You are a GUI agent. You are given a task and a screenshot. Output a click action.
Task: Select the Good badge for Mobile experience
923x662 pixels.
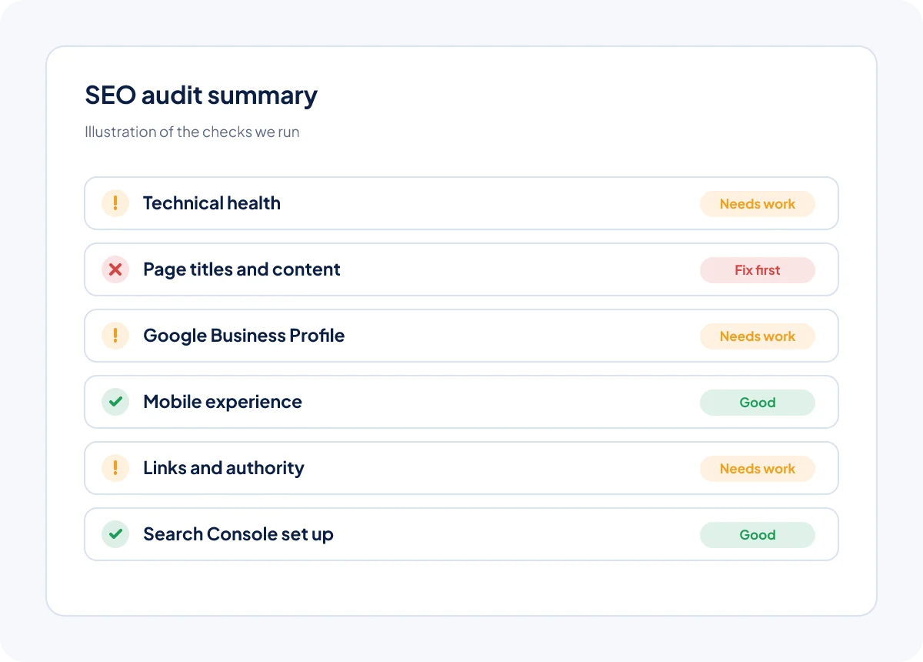pyautogui.click(x=758, y=403)
